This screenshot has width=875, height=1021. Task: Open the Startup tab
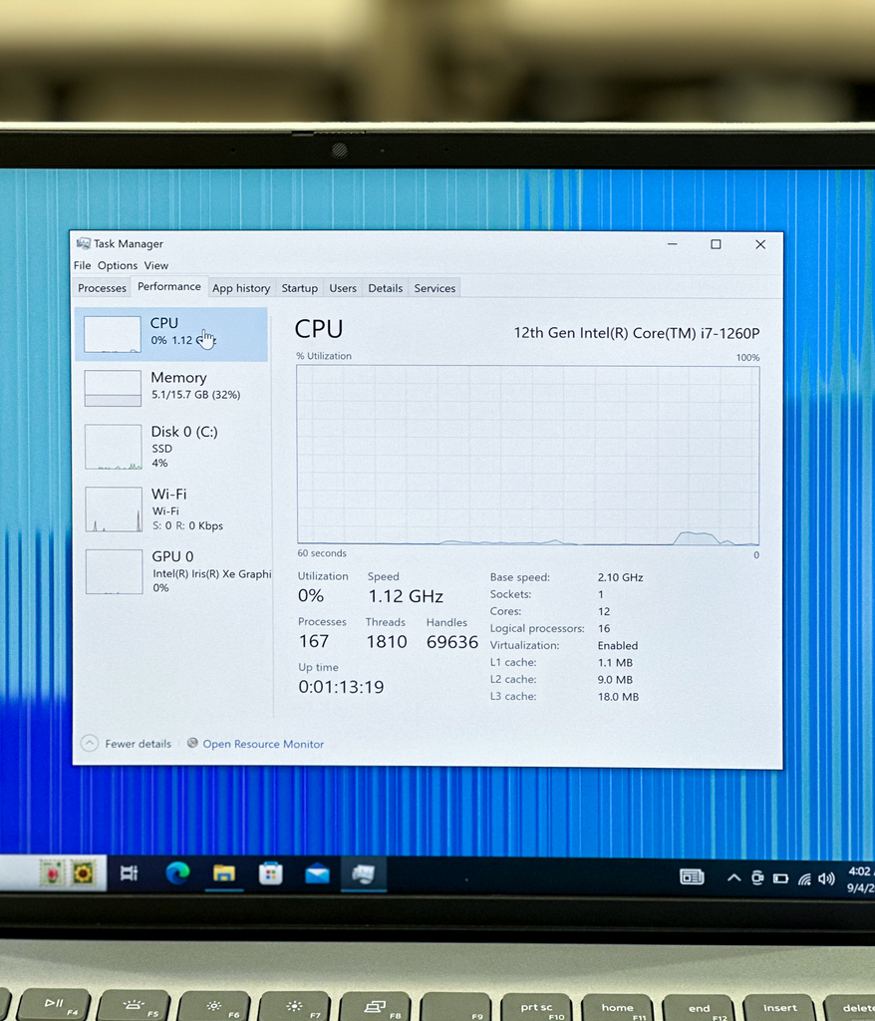(x=300, y=288)
